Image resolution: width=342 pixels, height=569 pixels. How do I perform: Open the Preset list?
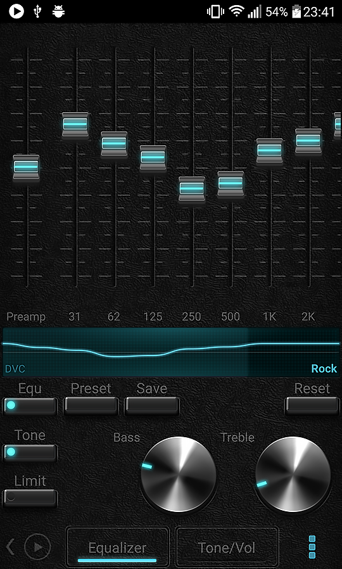(91, 406)
